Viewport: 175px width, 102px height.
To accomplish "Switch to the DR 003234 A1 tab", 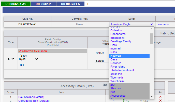I will [x=16, y=4].
